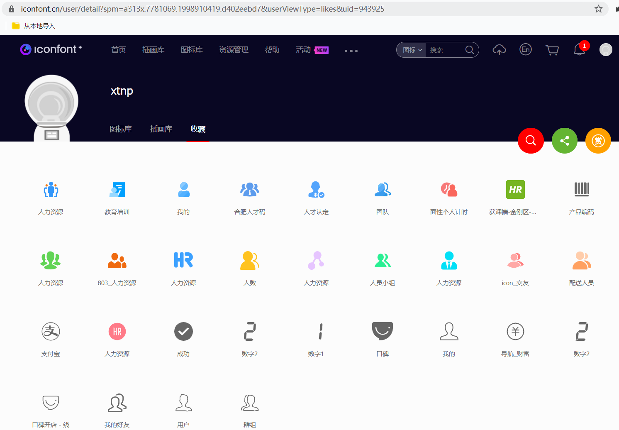The width and height of the screenshot is (619, 430).
Task: Open the 帮助 menu item
Action: (272, 49)
